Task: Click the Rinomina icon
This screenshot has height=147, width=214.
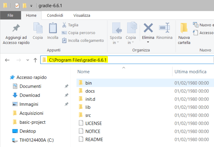Action: point(164,28)
